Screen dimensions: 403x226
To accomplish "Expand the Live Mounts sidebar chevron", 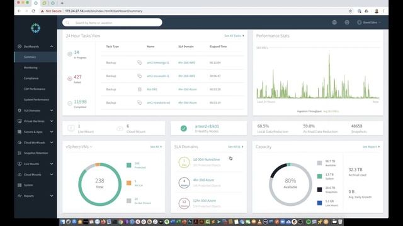I will [52, 164].
